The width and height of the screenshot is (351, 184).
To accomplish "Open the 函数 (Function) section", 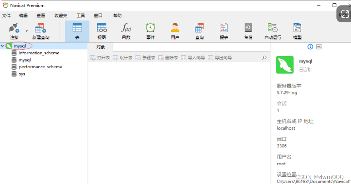I will pos(126,31).
